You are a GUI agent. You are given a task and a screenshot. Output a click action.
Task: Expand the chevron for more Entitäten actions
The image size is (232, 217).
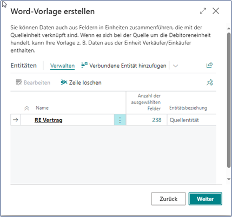(x=175, y=66)
